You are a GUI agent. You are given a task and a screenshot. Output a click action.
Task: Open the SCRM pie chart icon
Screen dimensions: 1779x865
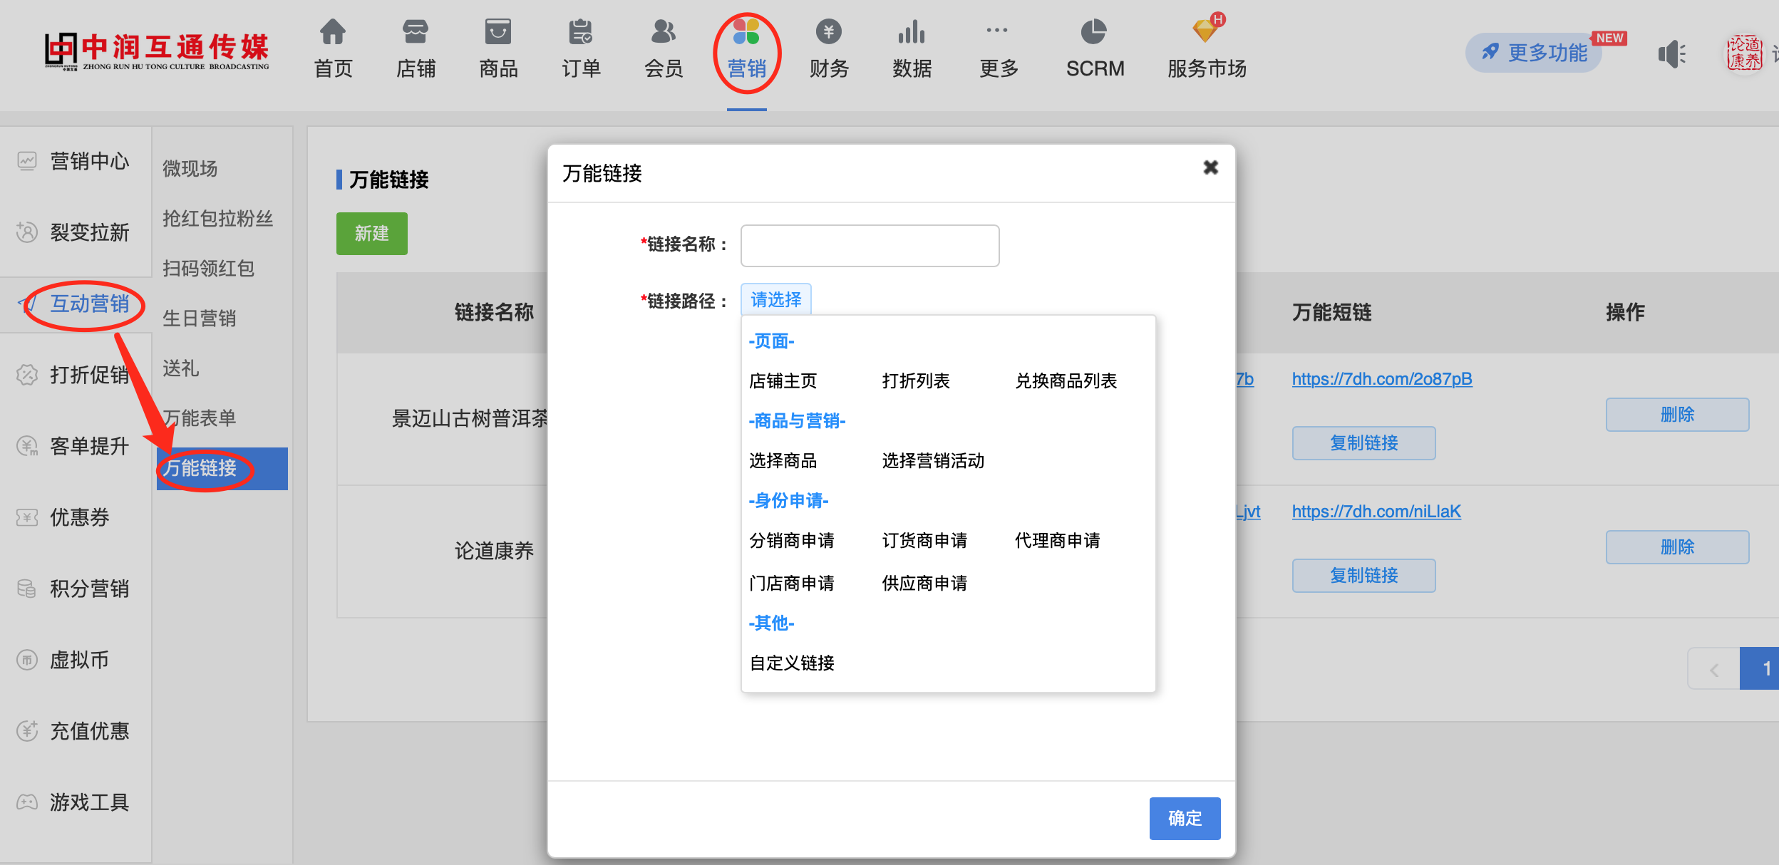(1094, 33)
